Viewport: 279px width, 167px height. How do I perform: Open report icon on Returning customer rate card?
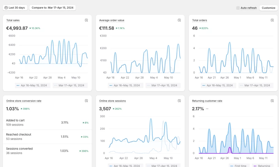pyautogui.click(x=272, y=101)
